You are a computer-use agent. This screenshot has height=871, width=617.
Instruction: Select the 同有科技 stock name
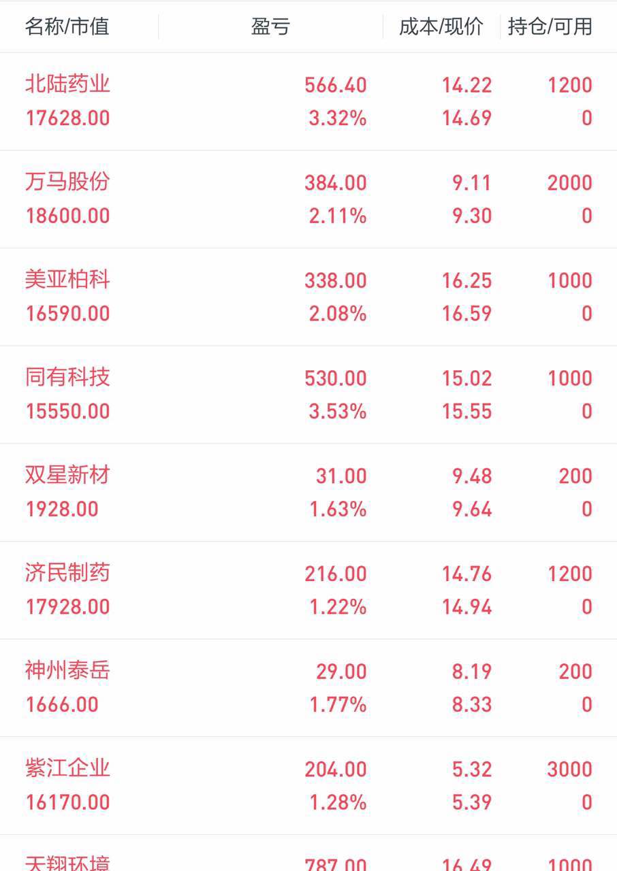click(67, 377)
